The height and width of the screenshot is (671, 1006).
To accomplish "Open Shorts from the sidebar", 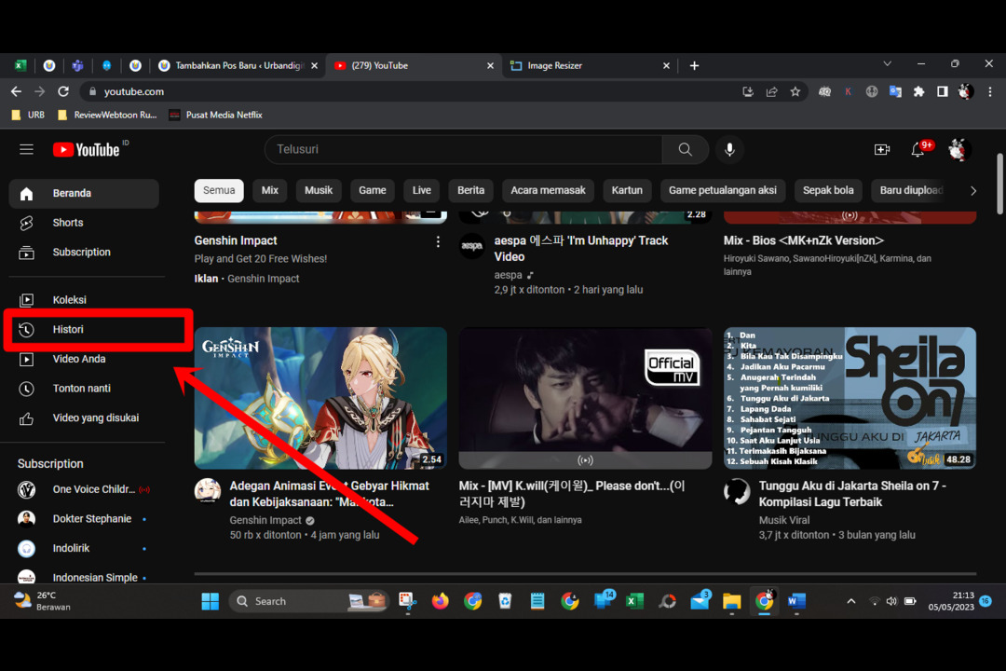I will tap(84, 223).
